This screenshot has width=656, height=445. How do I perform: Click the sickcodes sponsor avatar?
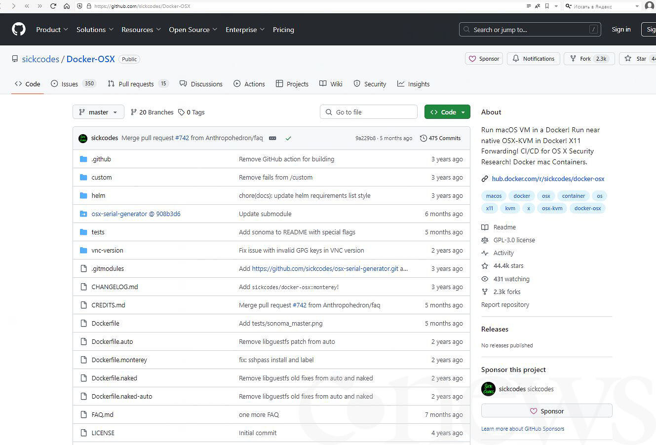[x=488, y=389]
